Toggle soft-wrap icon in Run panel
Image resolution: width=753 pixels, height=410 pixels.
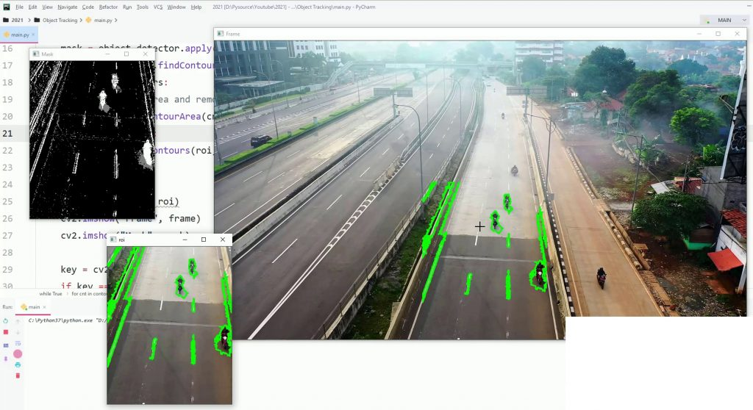click(x=18, y=344)
